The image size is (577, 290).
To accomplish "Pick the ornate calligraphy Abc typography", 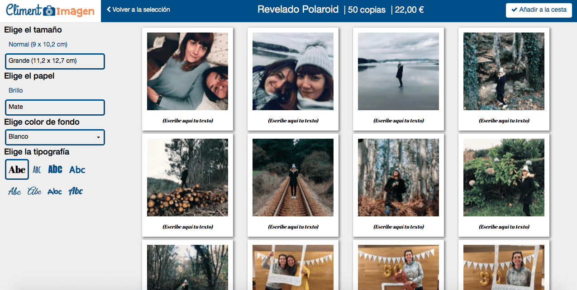I will [x=34, y=192].
